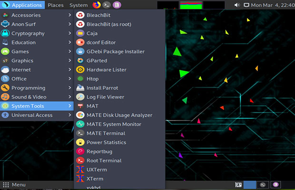Click the date and time clock
The image size is (295, 190).
(273, 5)
